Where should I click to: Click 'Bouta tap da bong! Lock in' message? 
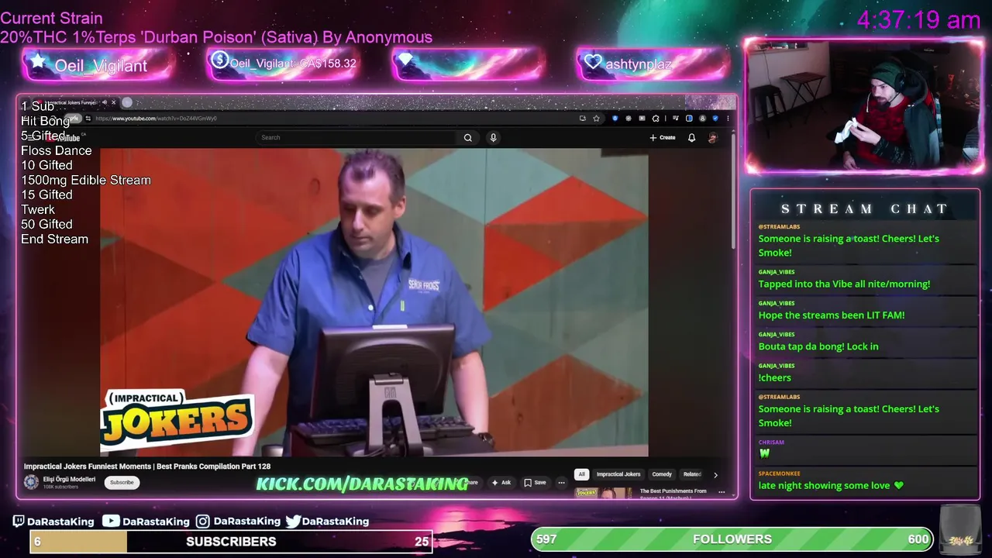tap(818, 346)
